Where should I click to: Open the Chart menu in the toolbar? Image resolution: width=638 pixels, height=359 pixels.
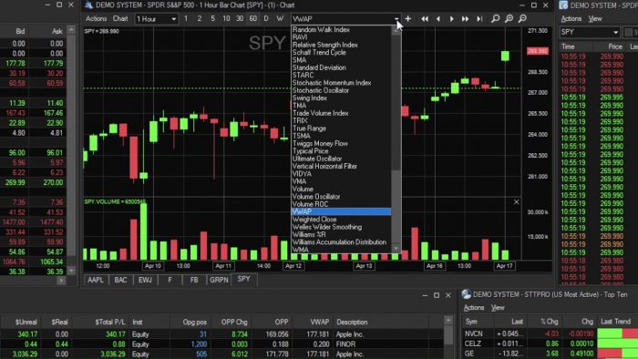(120, 19)
